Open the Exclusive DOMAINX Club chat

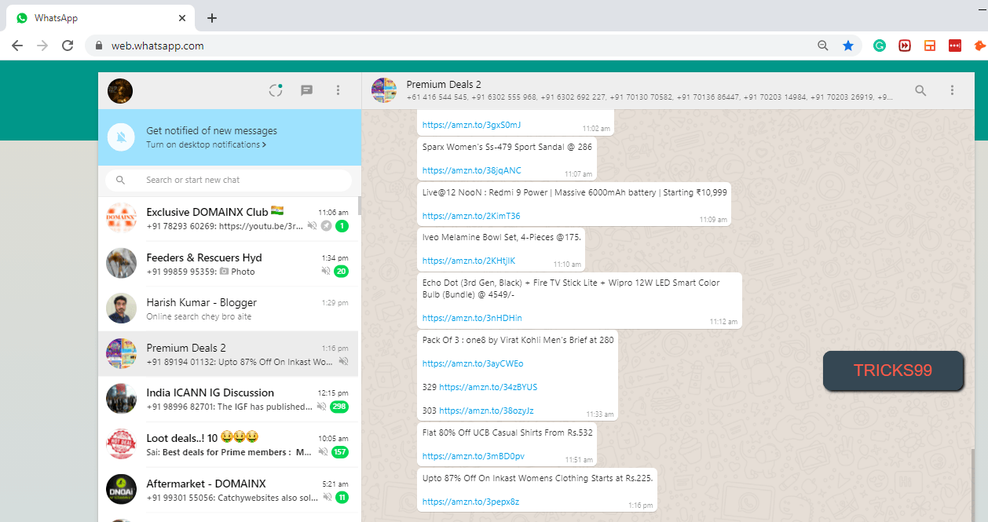[x=228, y=219]
